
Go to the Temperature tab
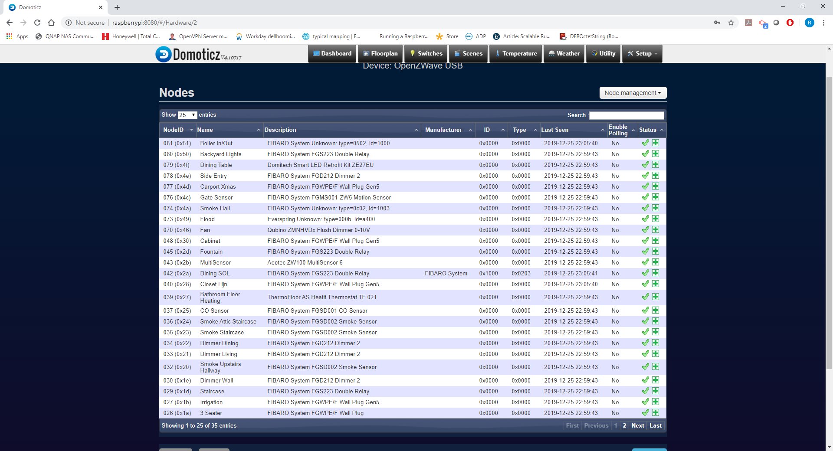tap(515, 54)
